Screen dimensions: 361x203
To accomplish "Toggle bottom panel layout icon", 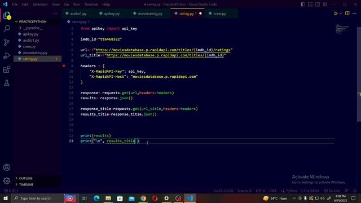I will pos(310,5).
